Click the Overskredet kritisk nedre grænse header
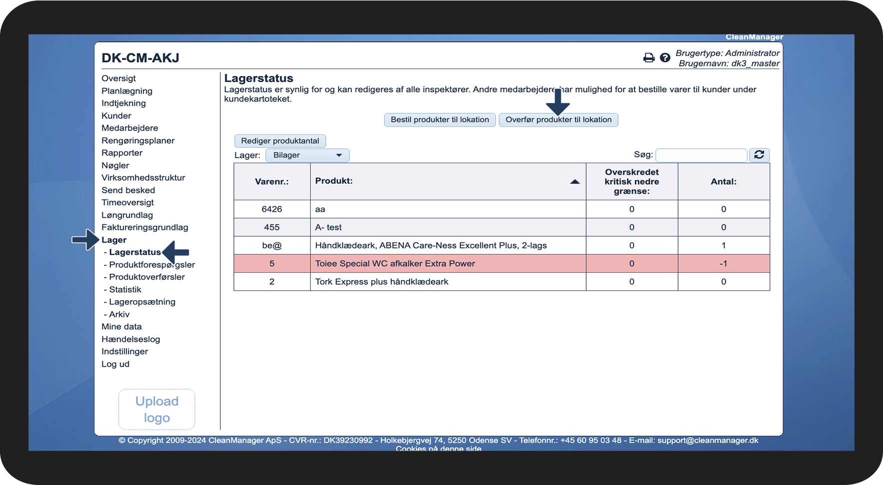 pyautogui.click(x=632, y=182)
